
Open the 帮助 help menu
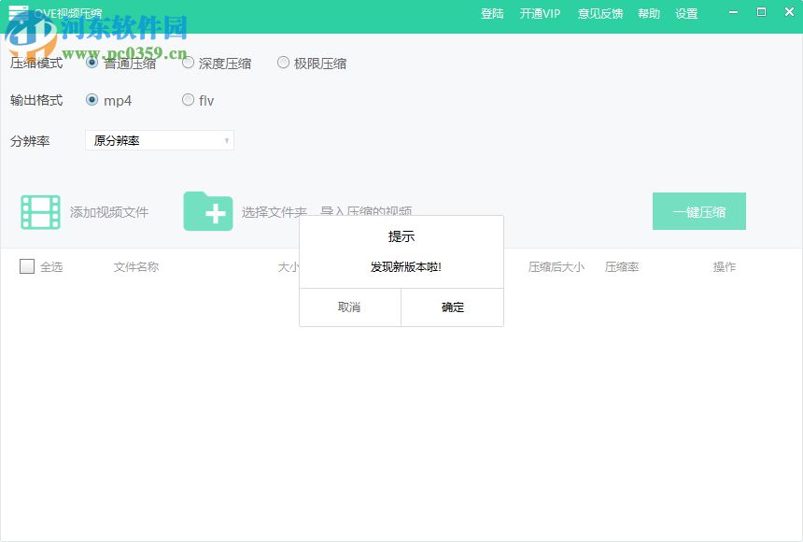click(649, 14)
